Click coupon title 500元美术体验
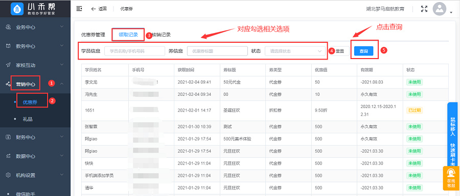This screenshot has height=196, width=460. click(238, 139)
